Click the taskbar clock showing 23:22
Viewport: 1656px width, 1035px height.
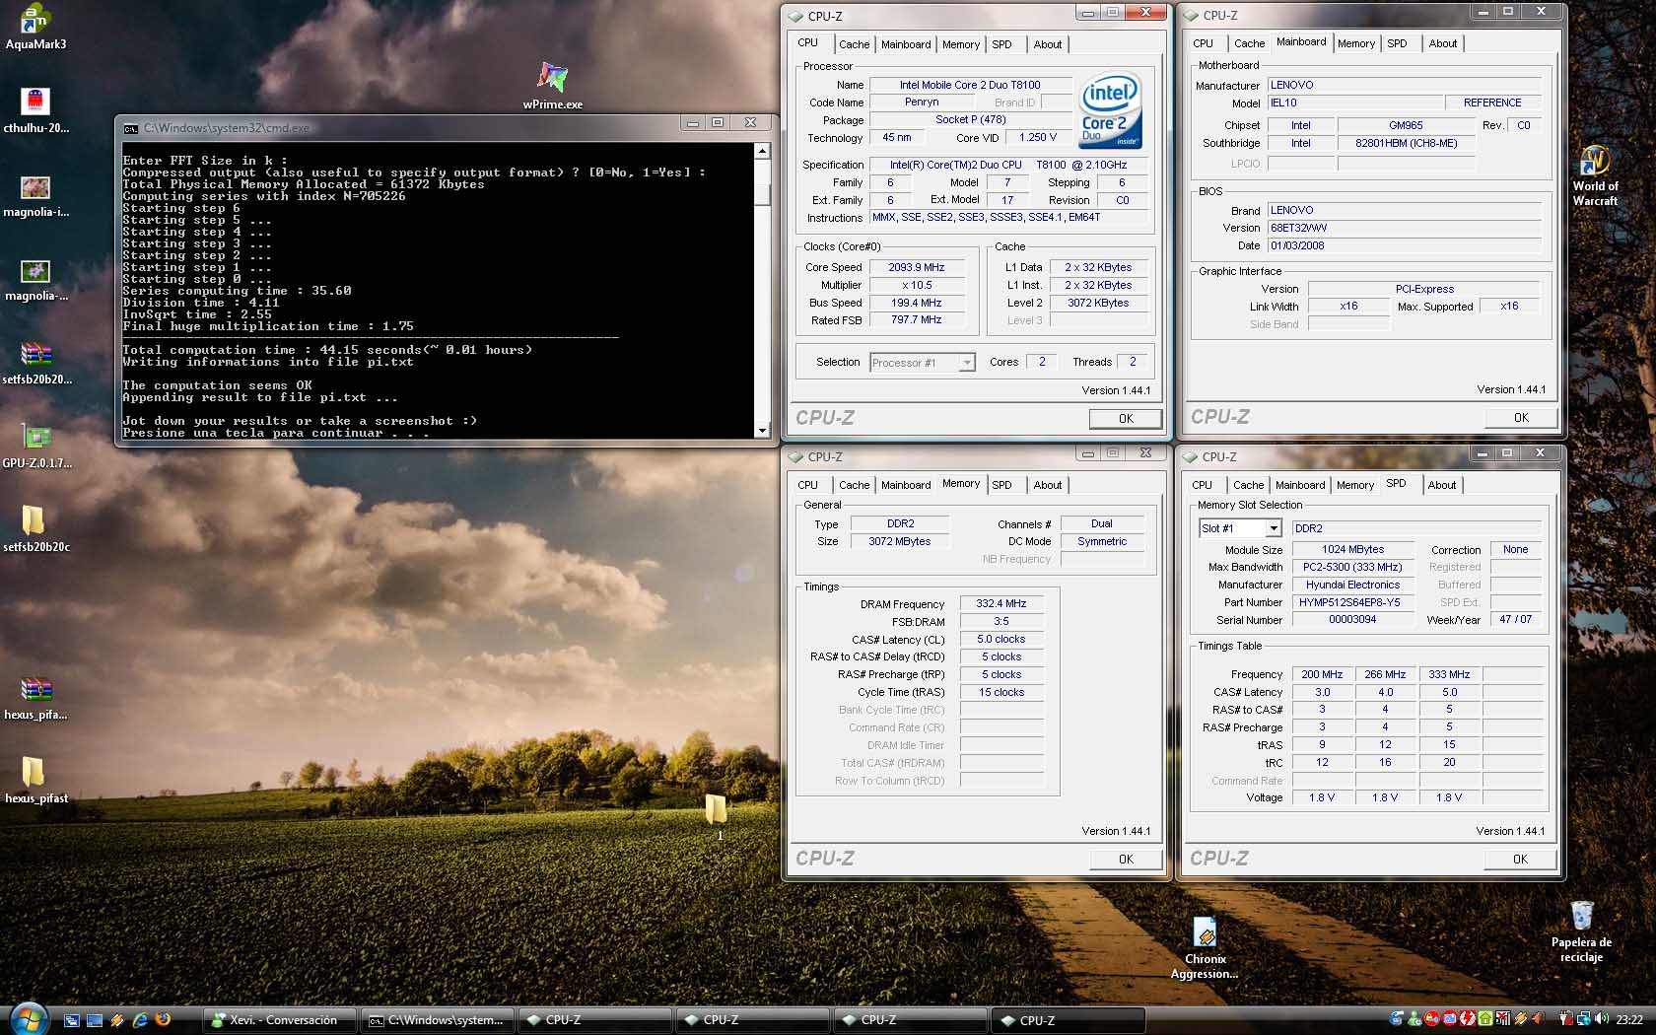pyautogui.click(x=1629, y=1019)
